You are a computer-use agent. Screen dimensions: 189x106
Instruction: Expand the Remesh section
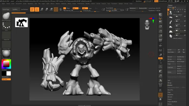tap(170, 97)
